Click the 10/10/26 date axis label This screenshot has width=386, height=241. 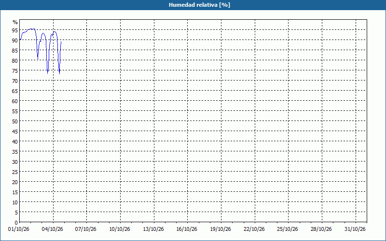(x=120, y=229)
